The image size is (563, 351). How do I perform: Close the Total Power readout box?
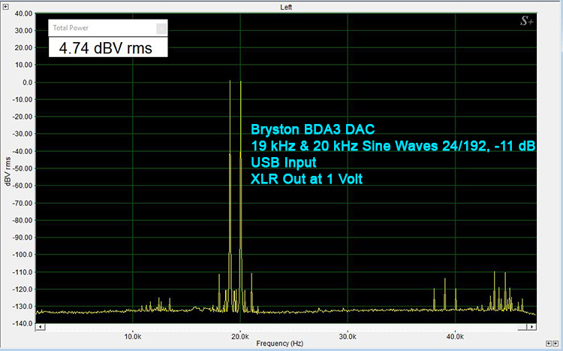(x=161, y=29)
